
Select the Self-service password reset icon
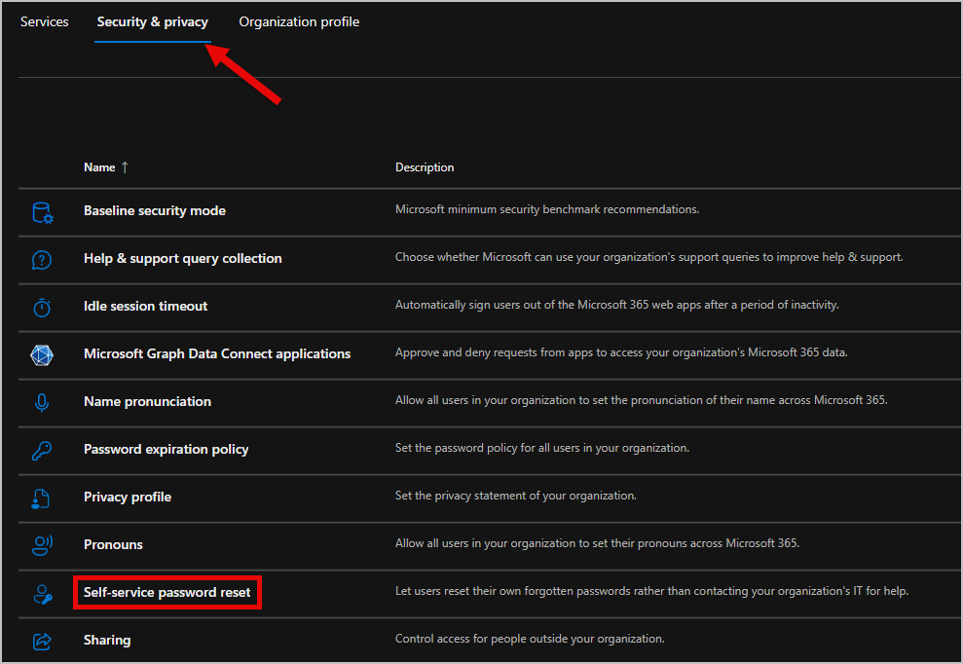click(x=42, y=592)
